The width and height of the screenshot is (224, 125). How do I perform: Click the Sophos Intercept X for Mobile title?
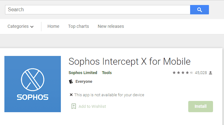(130, 62)
